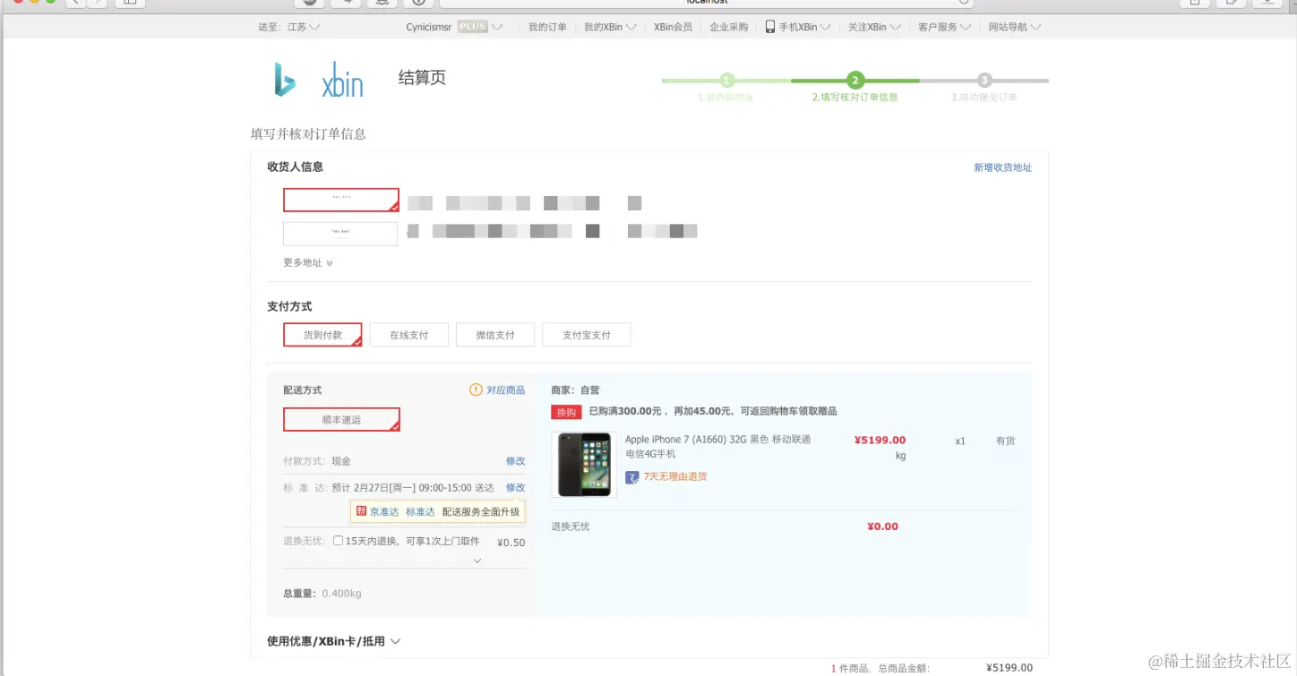Click the 2.填写核对订单信息 step label
The height and width of the screenshot is (676, 1297).
855,98
